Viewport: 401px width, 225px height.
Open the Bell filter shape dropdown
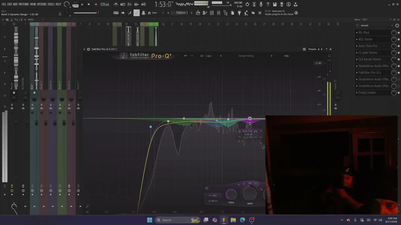coord(213,196)
